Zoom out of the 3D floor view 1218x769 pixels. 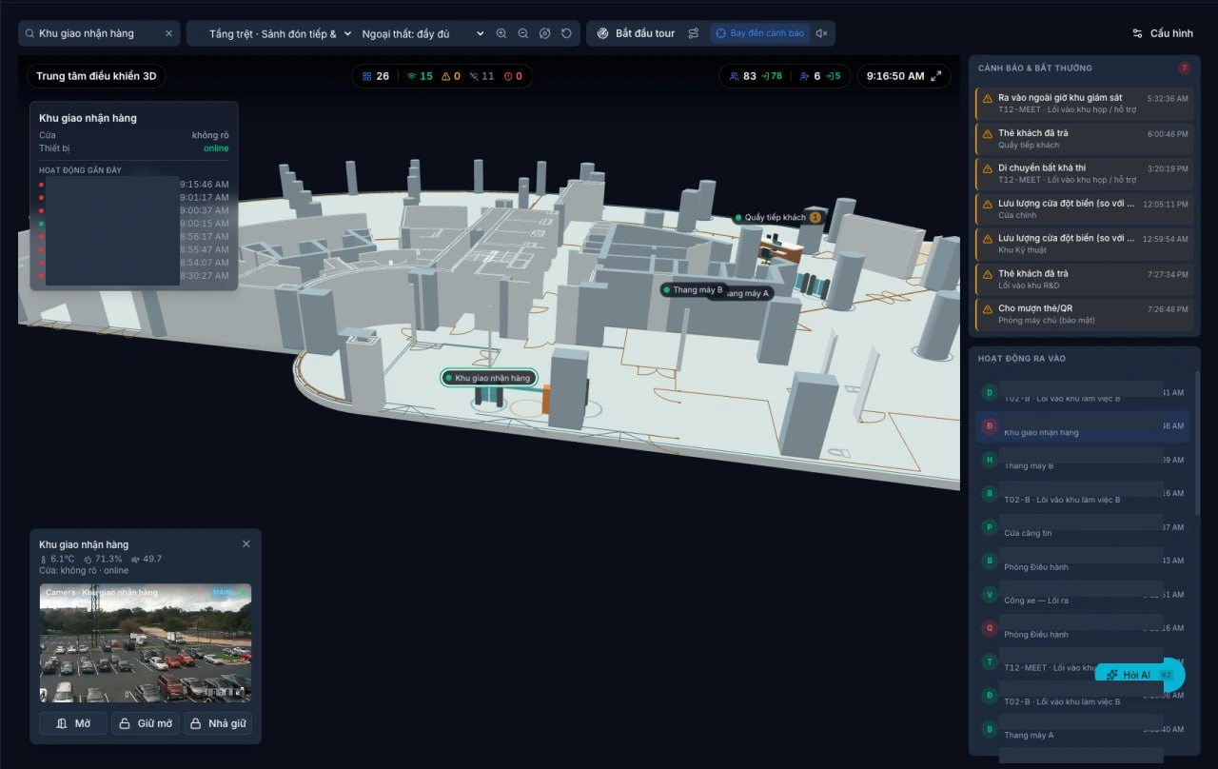pyautogui.click(x=523, y=33)
